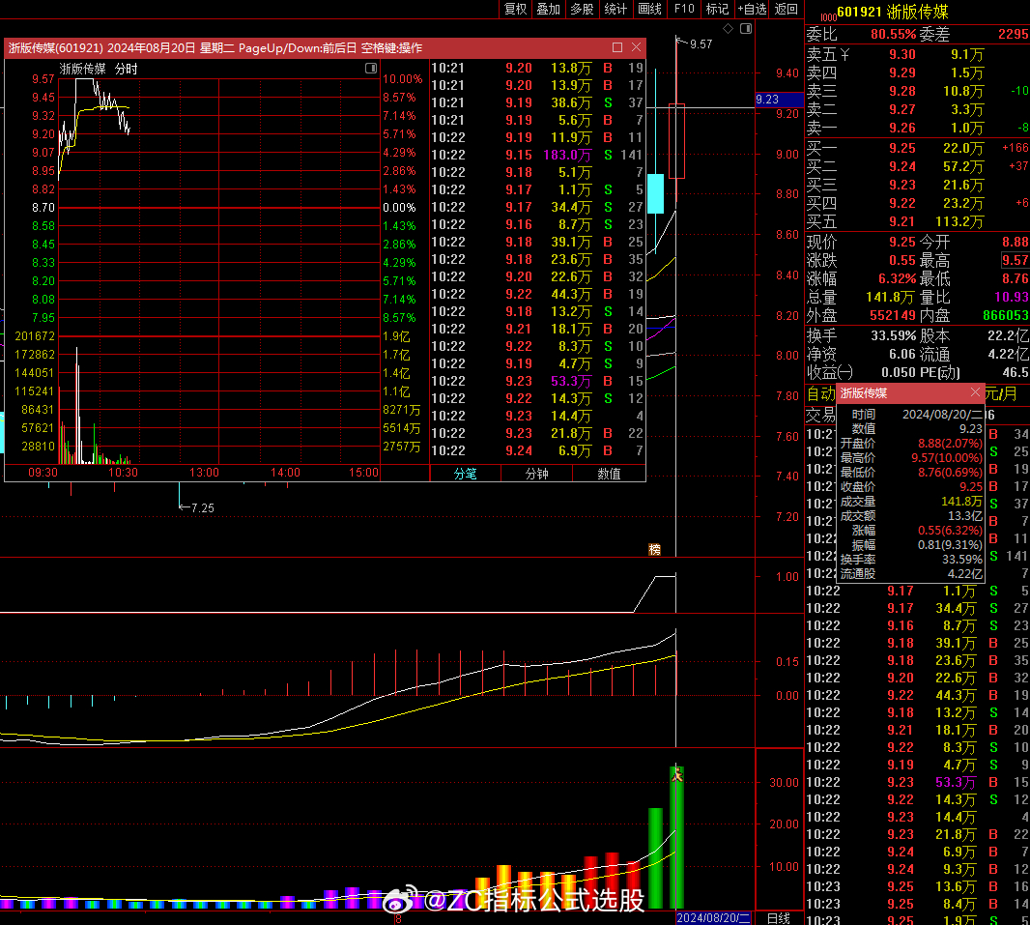The height and width of the screenshot is (925, 1030).
Task: Select 多股 multi-stock view
Action: pyautogui.click(x=582, y=9)
